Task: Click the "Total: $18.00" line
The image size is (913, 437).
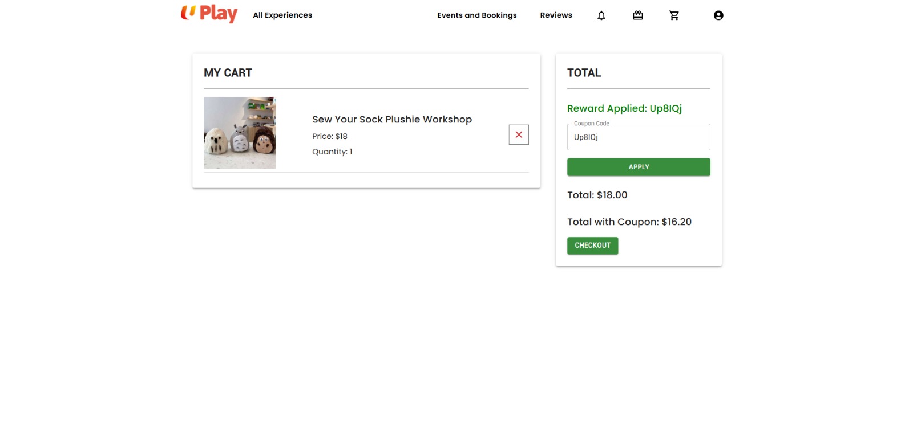Action: coord(597,195)
